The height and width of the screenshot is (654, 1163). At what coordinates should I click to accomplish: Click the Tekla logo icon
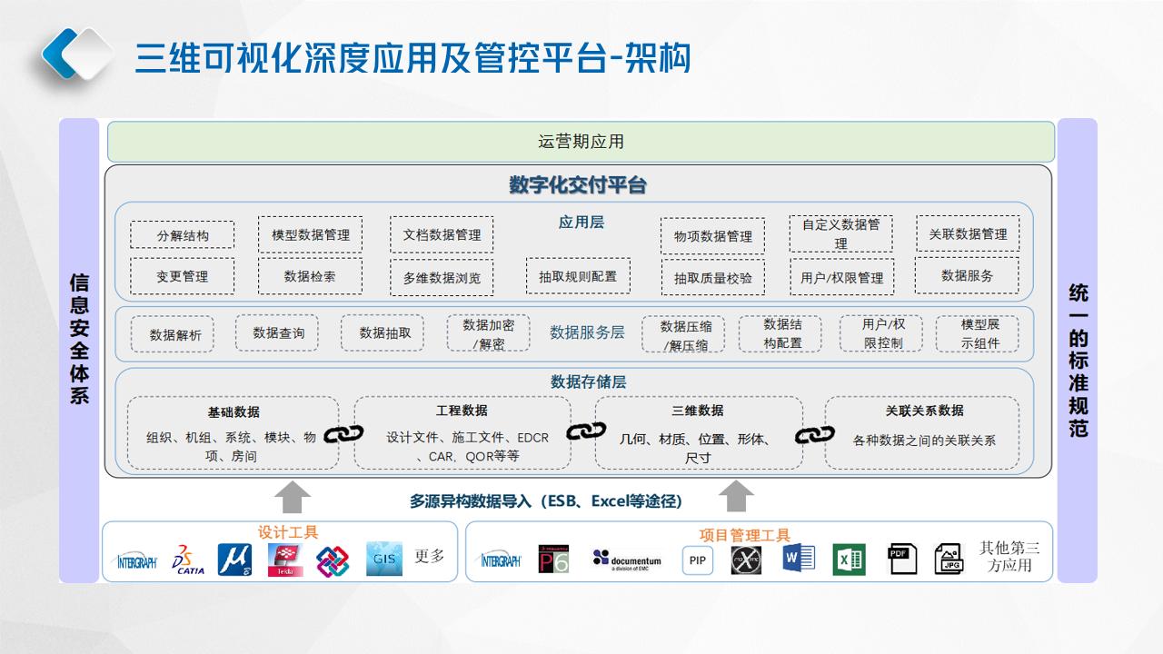pyautogui.click(x=285, y=560)
